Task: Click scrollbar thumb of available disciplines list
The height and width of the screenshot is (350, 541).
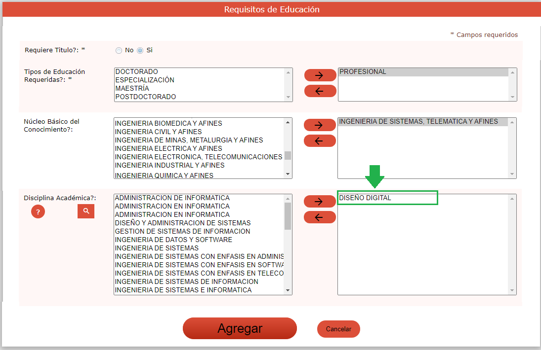Action: (x=288, y=216)
